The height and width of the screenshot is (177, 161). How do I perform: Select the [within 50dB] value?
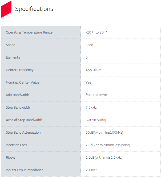[x=96, y=120]
